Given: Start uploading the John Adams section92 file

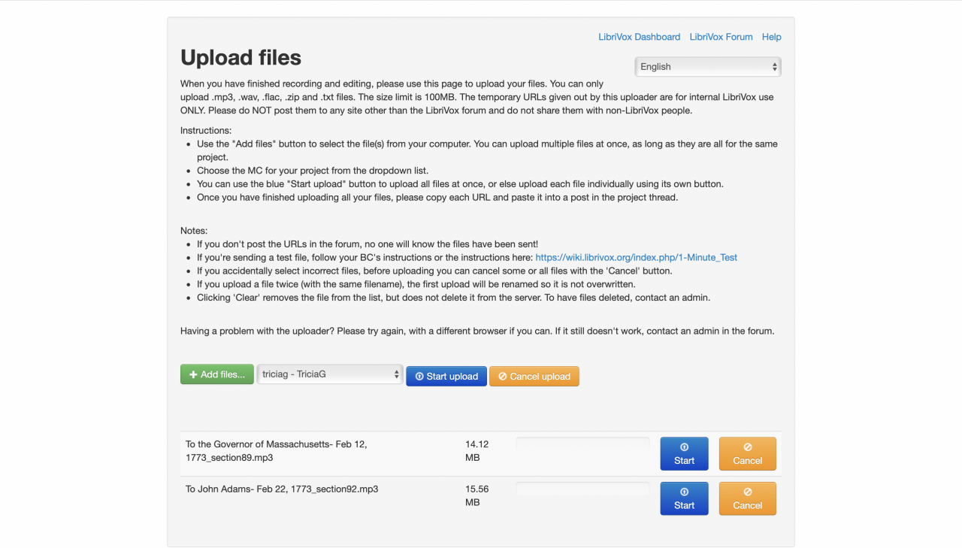Looking at the screenshot, I should [684, 498].
